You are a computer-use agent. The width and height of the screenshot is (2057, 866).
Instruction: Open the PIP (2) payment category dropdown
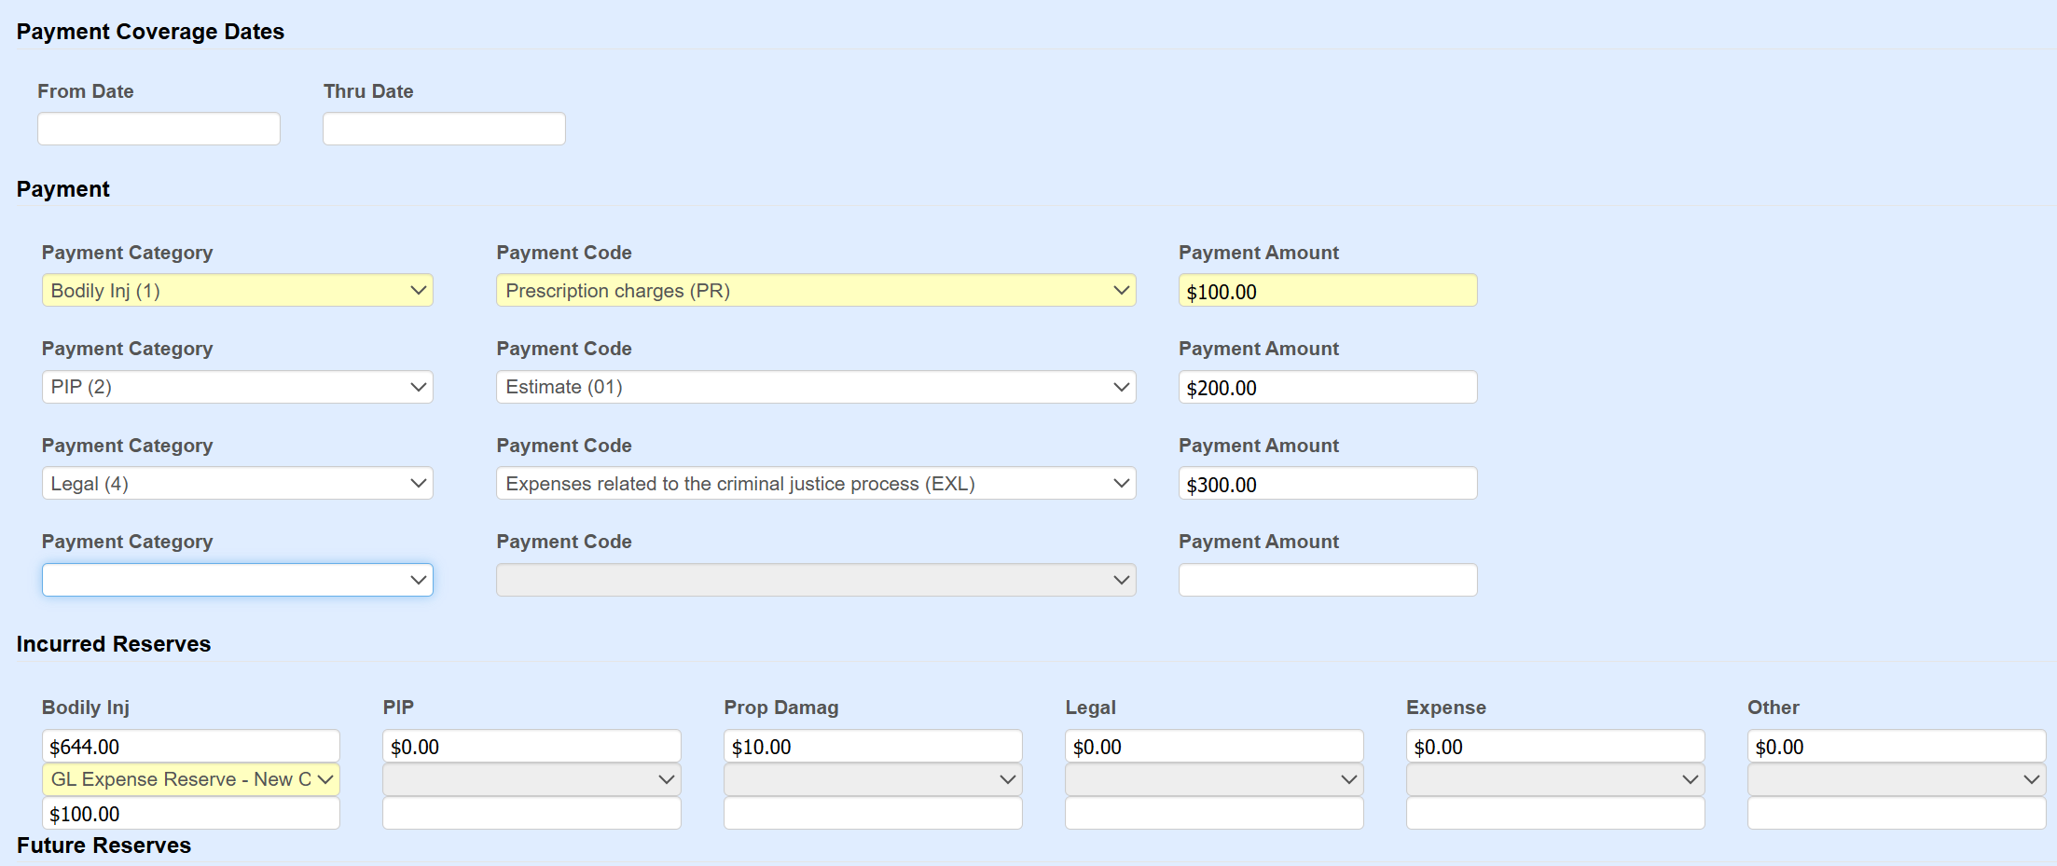[237, 387]
